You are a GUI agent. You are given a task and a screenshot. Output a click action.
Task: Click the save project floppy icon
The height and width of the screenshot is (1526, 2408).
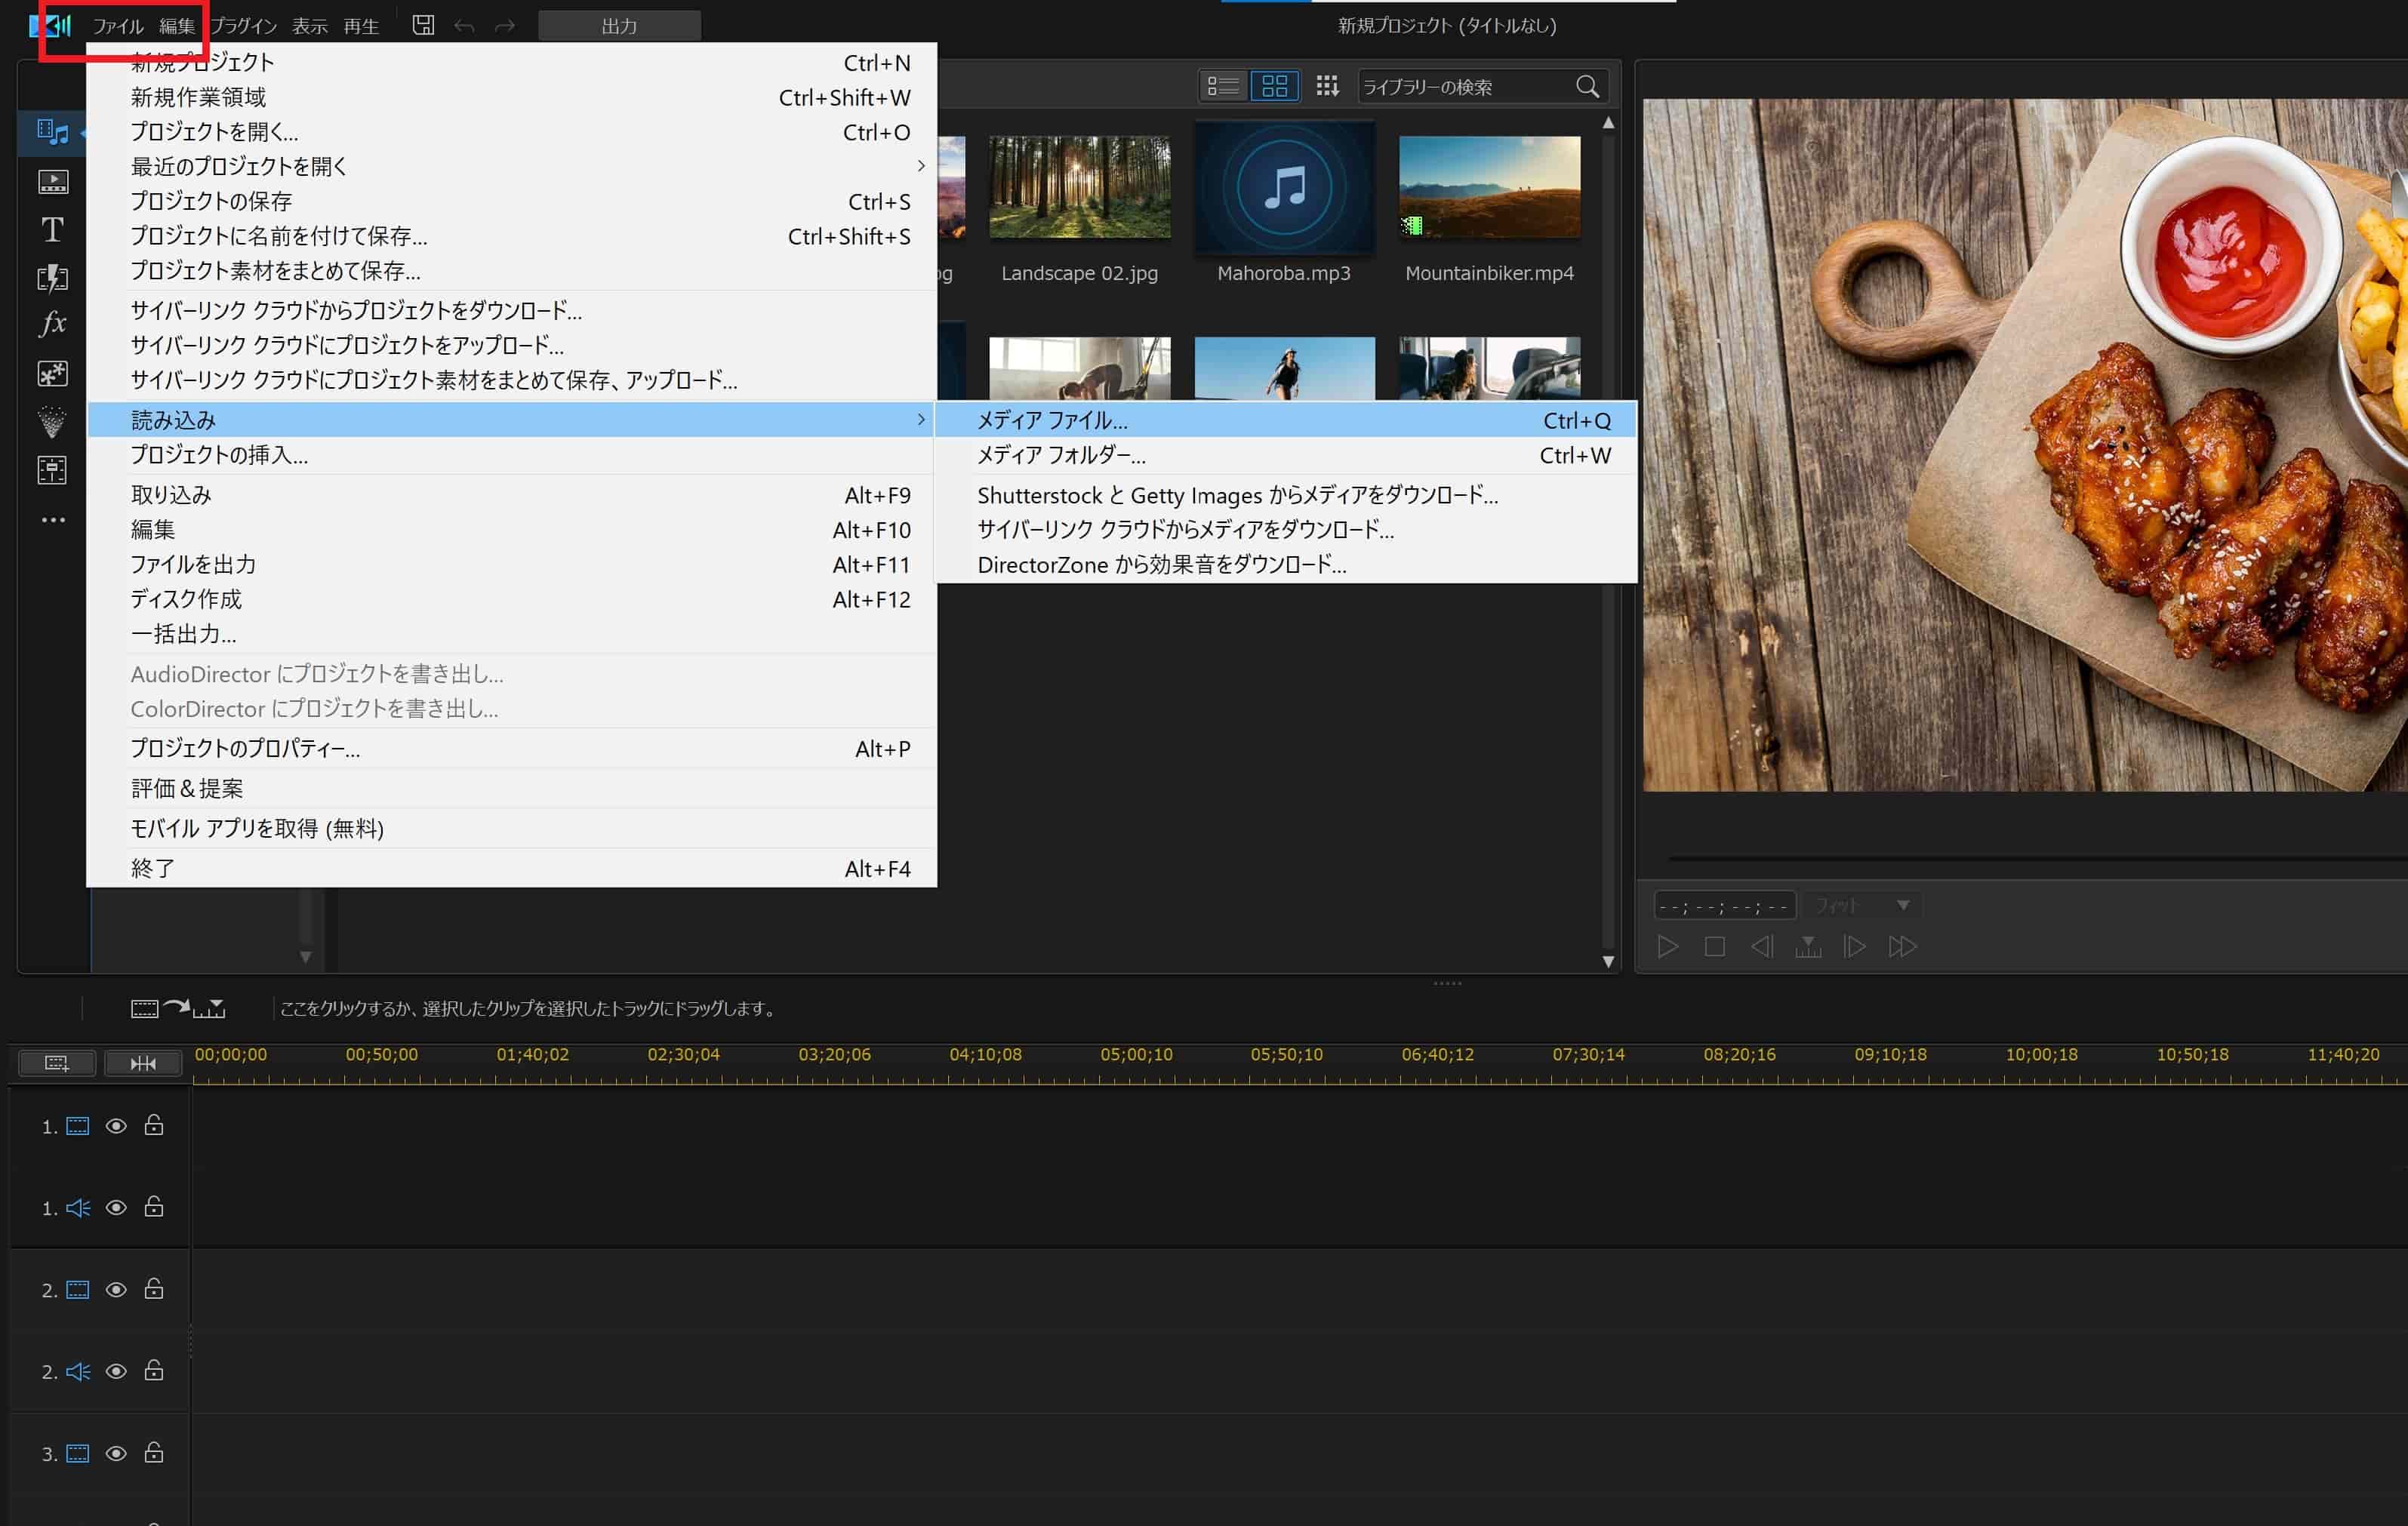[x=423, y=26]
